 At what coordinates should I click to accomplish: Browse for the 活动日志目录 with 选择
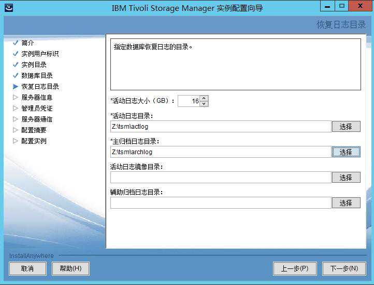pyautogui.click(x=346, y=126)
